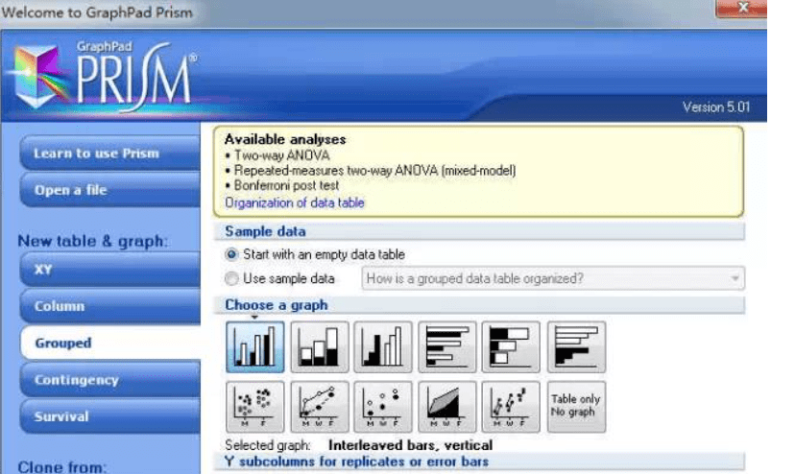Image resolution: width=795 pixels, height=474 pixels.
Task: Pick the separated horizontal bars graph icon
Action: click(x=576, y=346)
